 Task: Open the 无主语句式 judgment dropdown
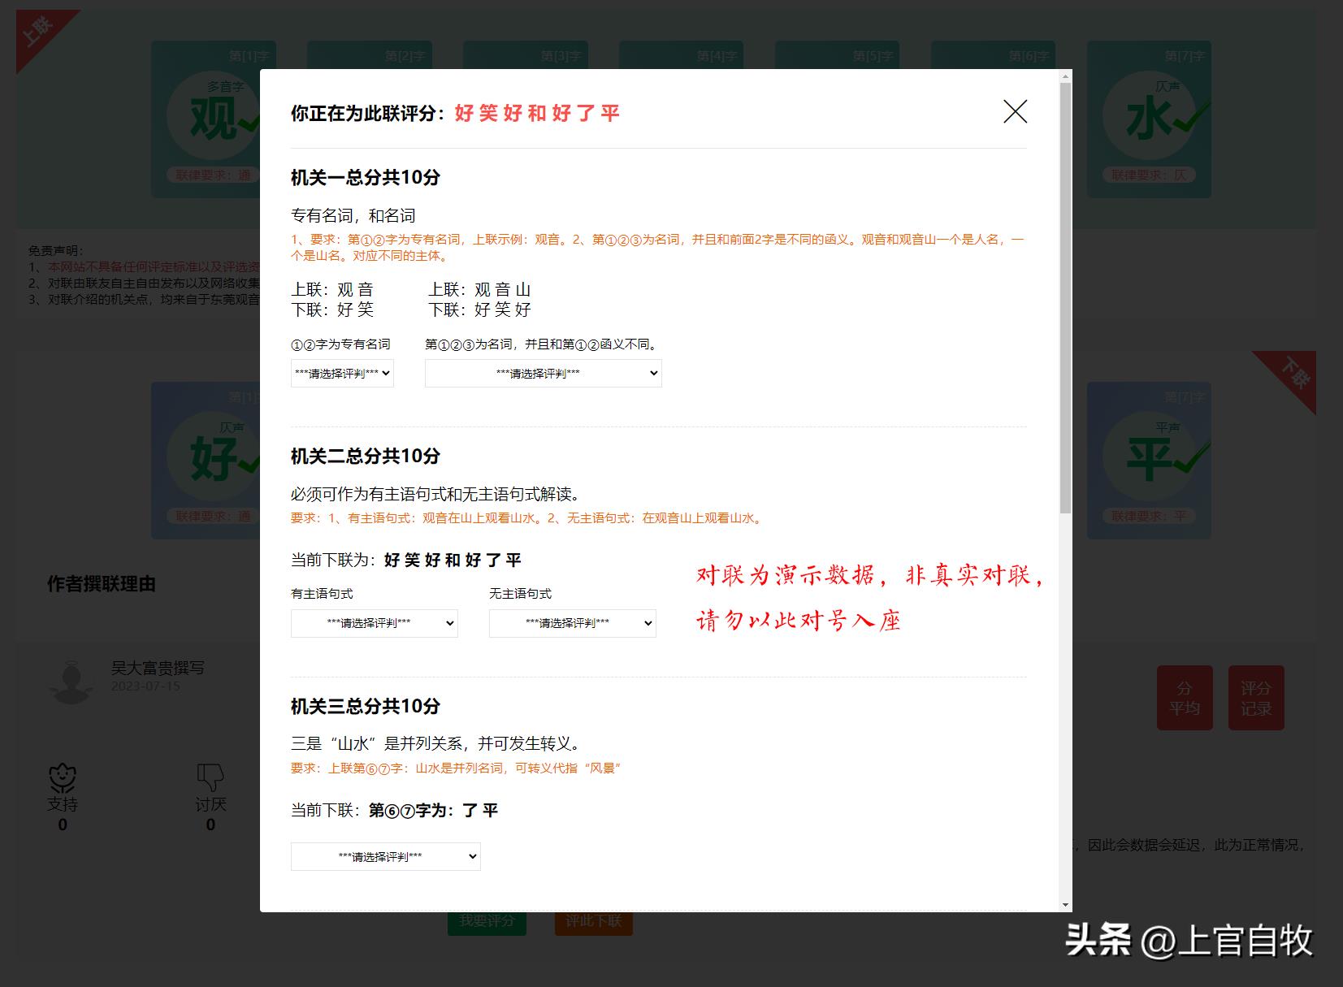pyautogui.click(x=572, y=624)
